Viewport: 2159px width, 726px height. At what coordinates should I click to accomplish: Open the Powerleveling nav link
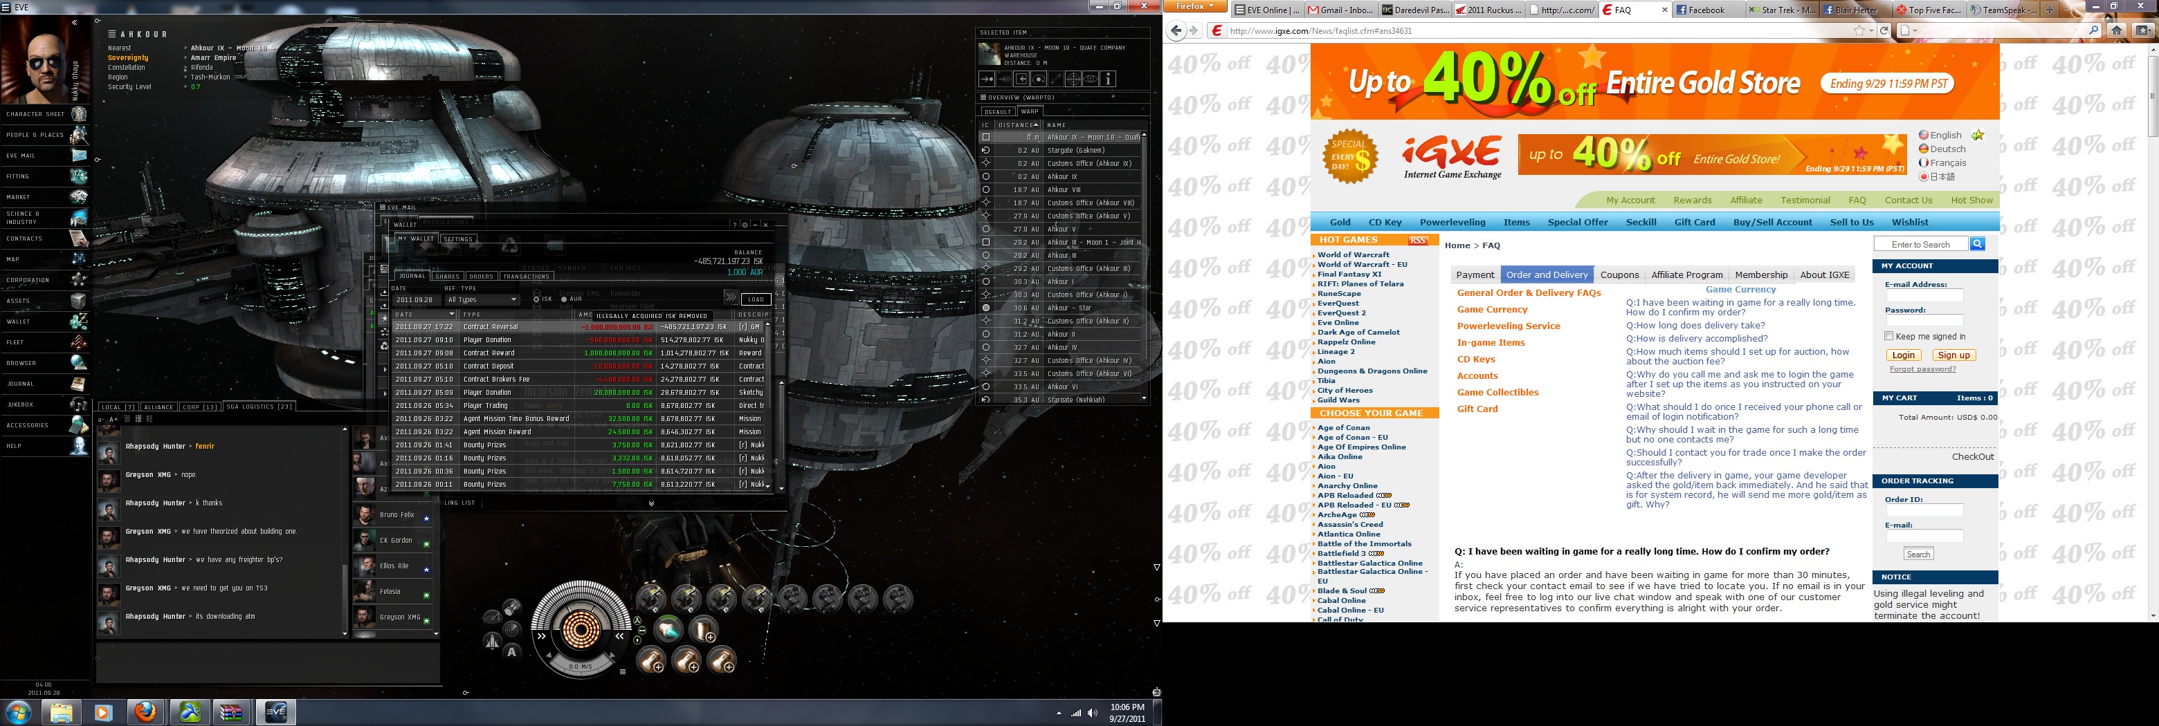(x=1452, y=222)
